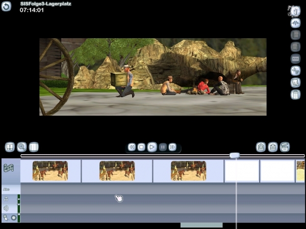
Task: Select the Abc subtitle track label
Action: pos(6,189)
